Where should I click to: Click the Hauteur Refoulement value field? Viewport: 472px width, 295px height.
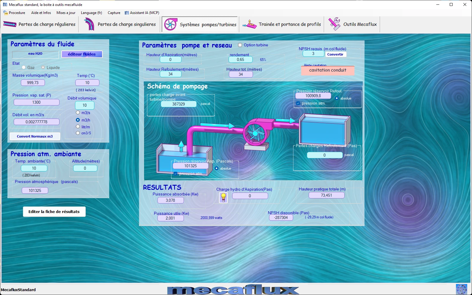click(171, 74)
